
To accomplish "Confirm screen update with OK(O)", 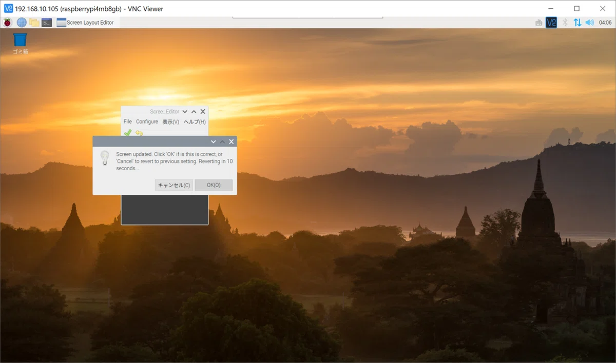I will click(x=214, y=185).
